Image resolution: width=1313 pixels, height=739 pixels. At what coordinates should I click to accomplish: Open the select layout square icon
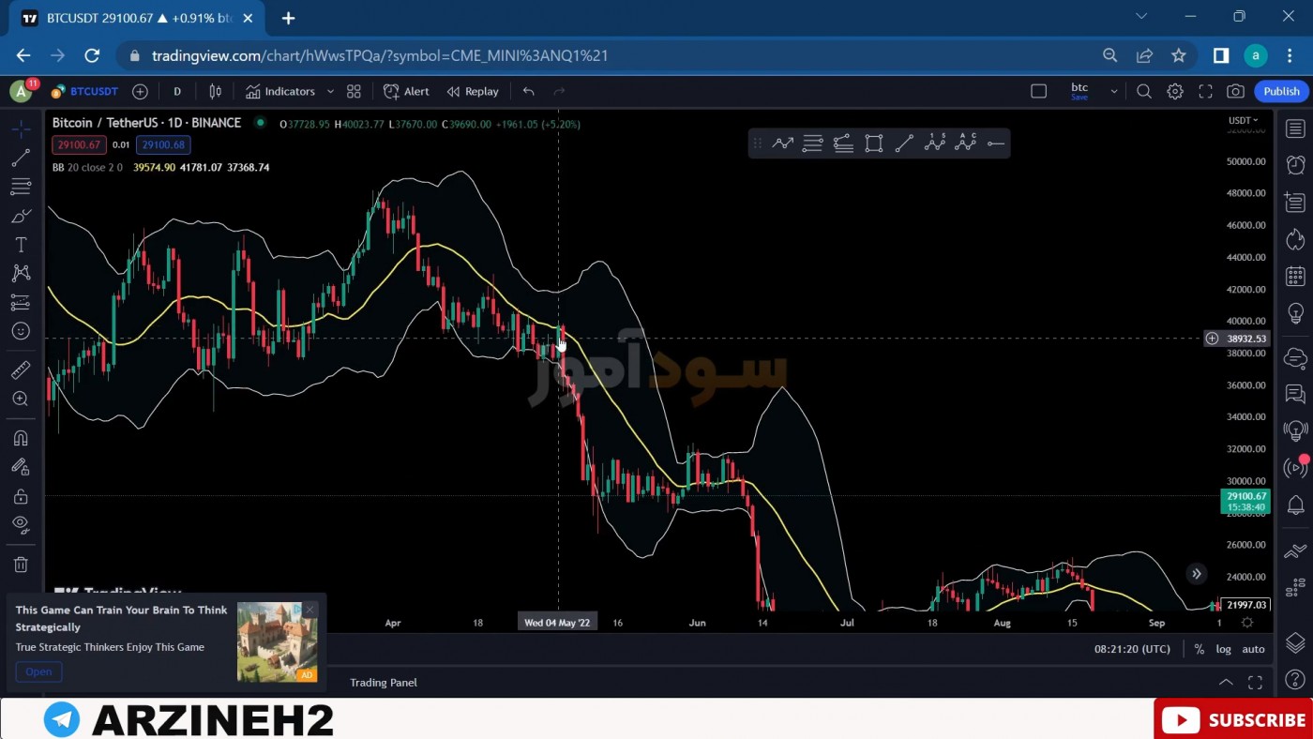[x=1038, y=91]
